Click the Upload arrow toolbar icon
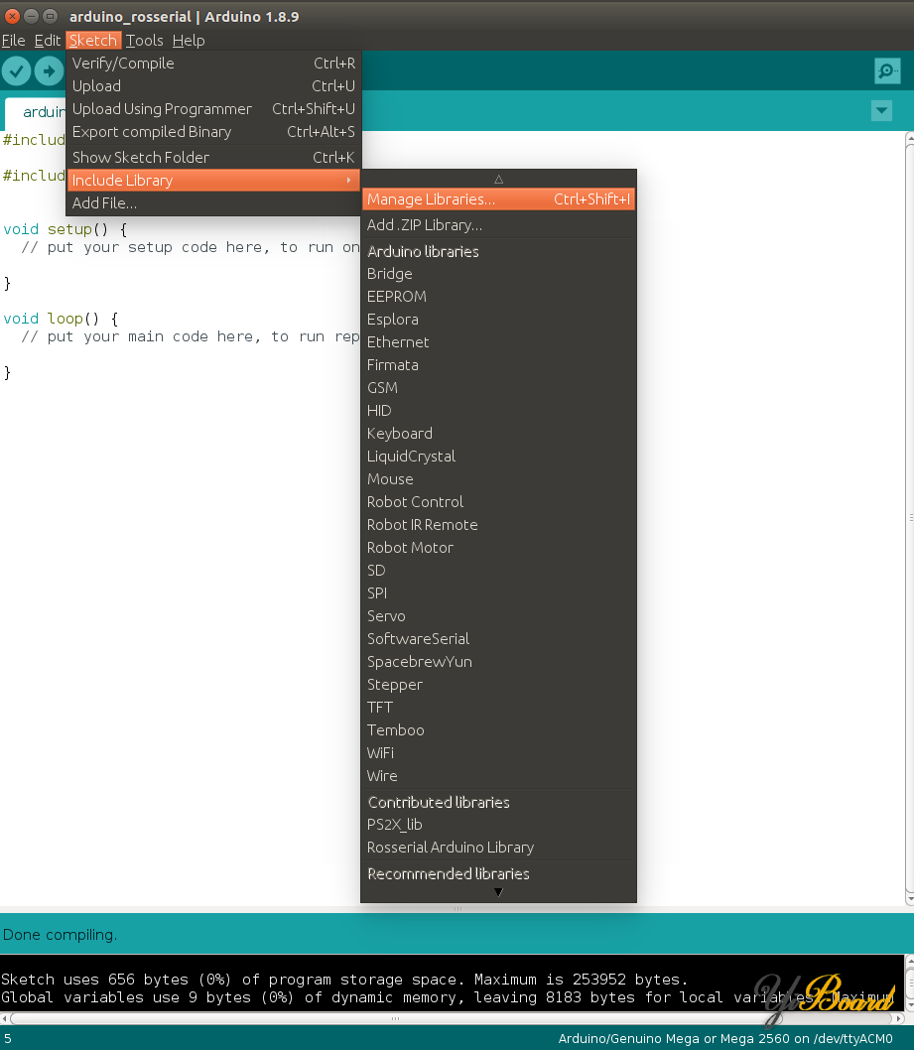This screenshot has width=914, height=1050. (x=49, y=71)
